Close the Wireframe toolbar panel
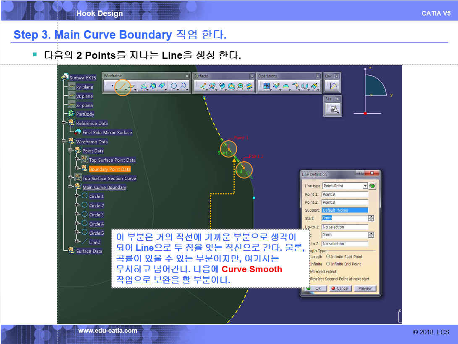 pos(187,76)
